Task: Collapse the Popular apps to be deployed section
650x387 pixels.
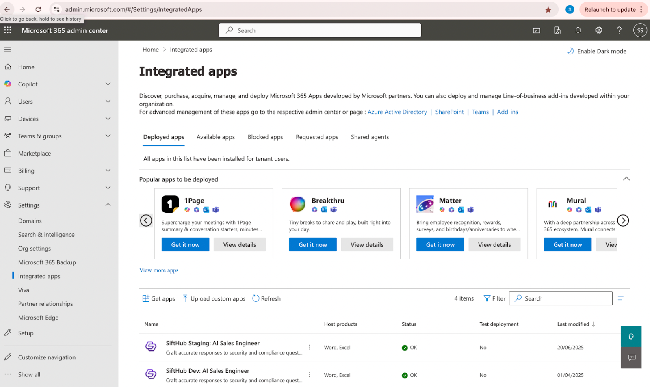Action: (626, 179)
